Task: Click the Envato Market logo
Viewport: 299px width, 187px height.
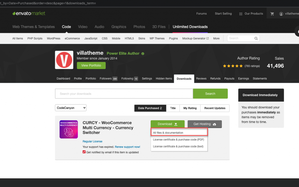Action: point(29,13)
